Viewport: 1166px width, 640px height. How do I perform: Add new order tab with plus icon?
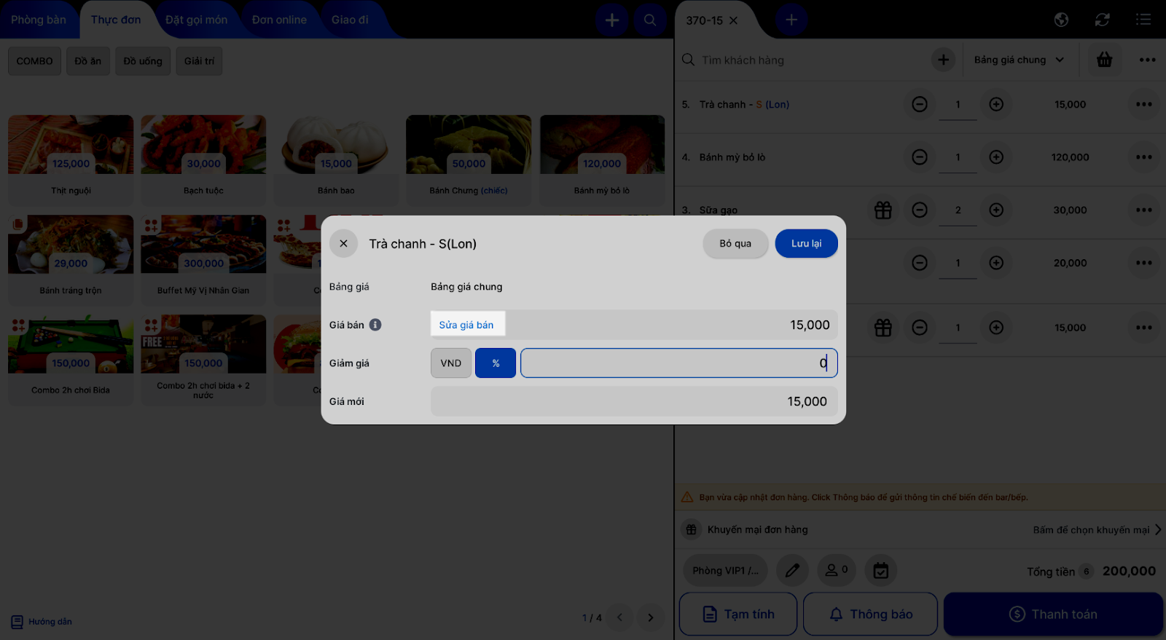click(791, 20)
